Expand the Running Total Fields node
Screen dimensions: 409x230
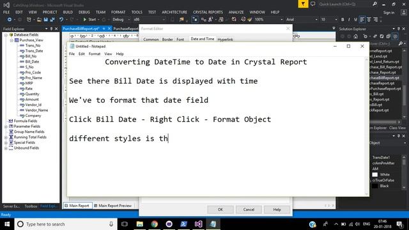(x=6, y=137)
